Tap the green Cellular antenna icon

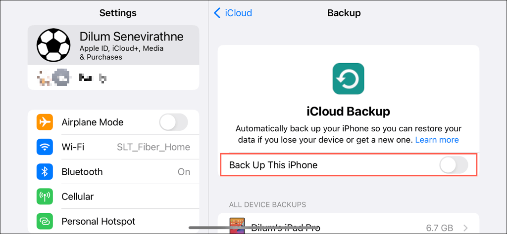click(x=45, y=196)
